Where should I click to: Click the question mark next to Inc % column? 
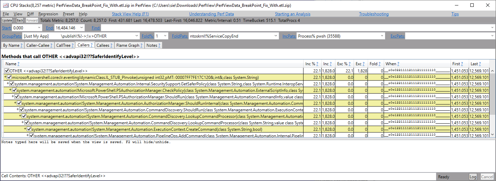(x=318, y=64)
